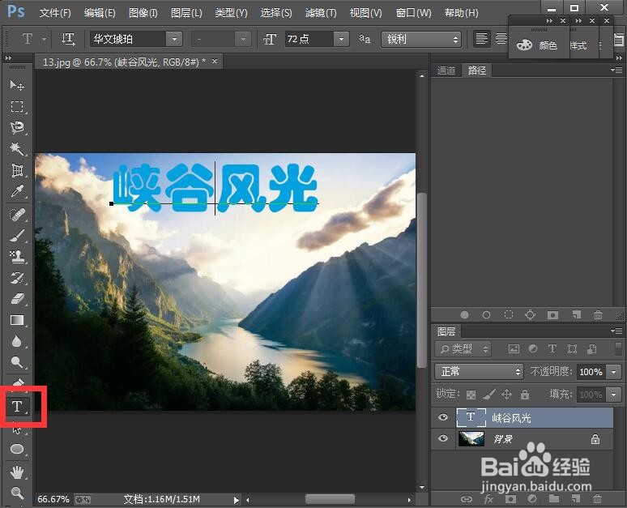Hide the 背景 layer
This screenshot has width=627, height=508.
pos(443,438)
